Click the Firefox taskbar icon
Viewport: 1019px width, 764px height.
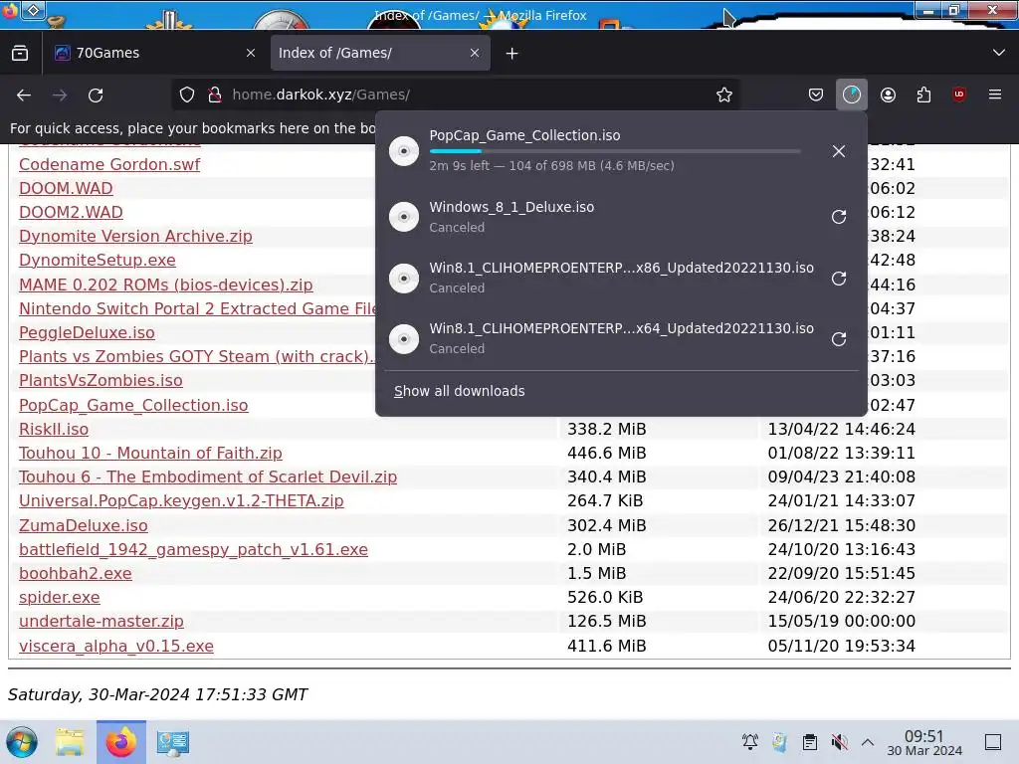[120, 742]
